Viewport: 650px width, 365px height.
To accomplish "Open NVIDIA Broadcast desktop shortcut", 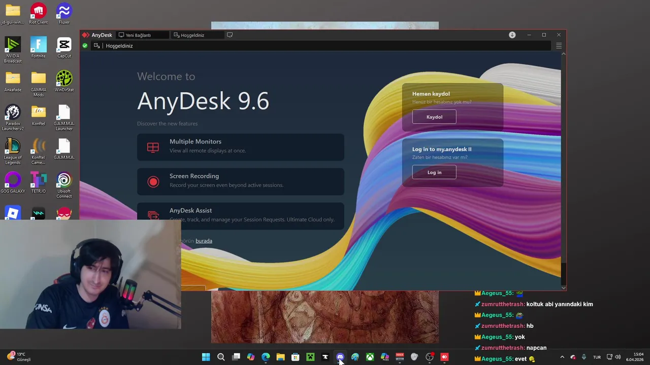I will coord(13,50).
